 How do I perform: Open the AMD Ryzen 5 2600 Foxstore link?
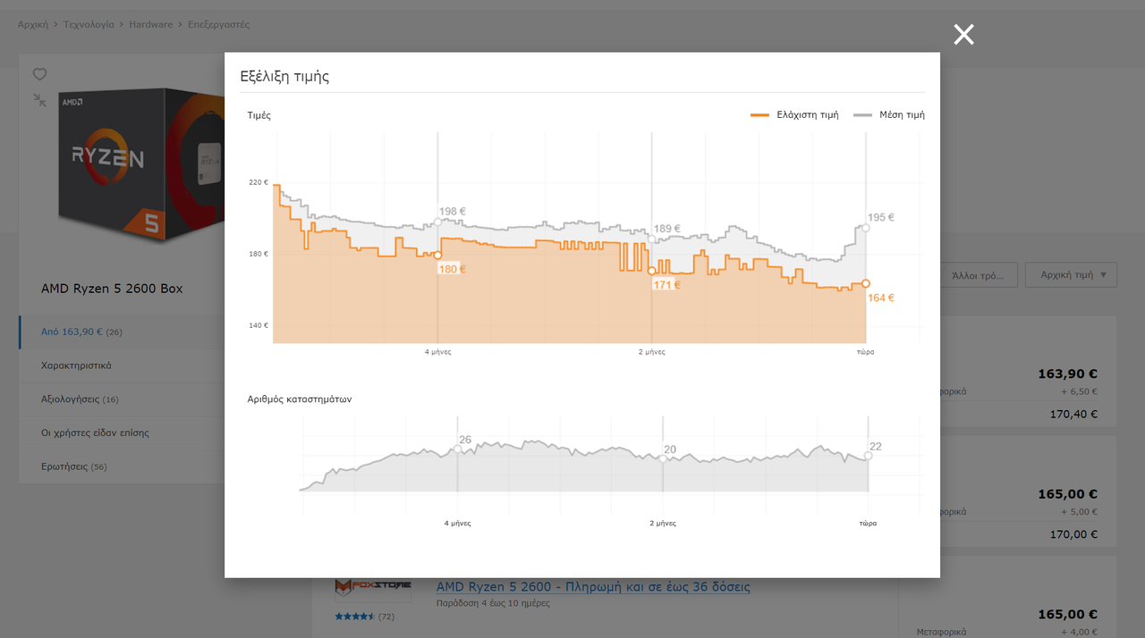pos(593,587)
